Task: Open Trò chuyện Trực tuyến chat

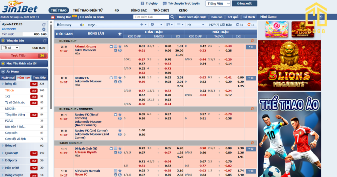Action: click(181, 3)
